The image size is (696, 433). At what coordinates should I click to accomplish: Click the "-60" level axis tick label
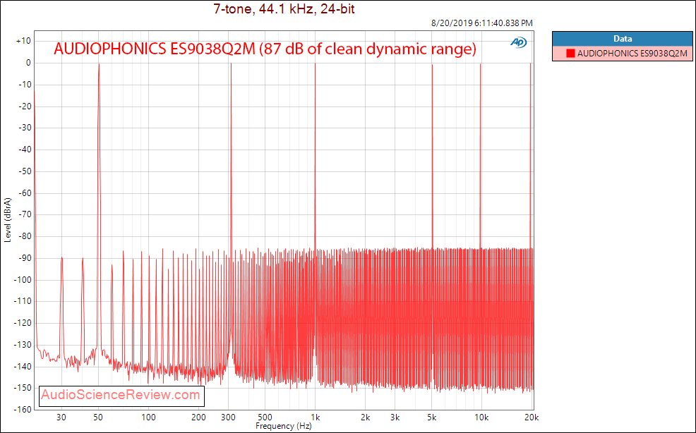click(25, 193)
